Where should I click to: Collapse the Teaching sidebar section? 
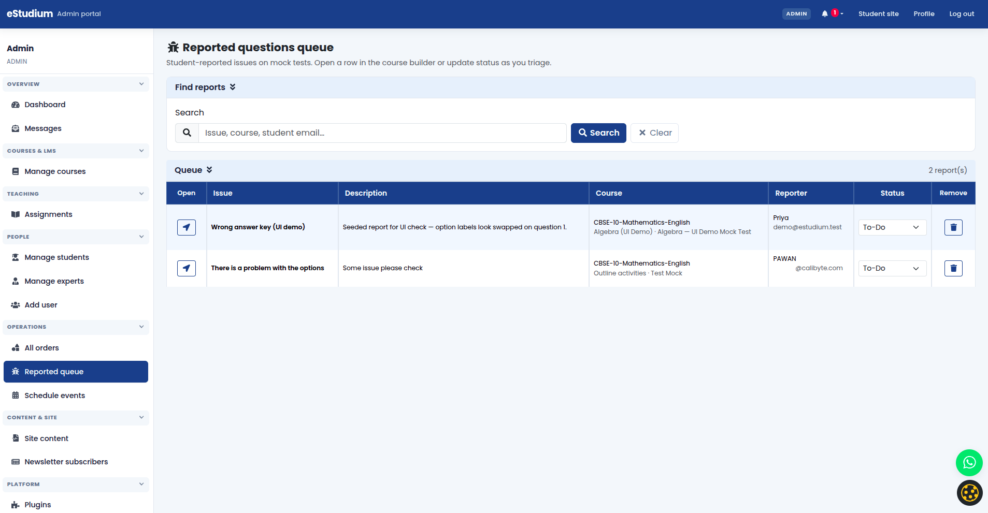[76, 194]
